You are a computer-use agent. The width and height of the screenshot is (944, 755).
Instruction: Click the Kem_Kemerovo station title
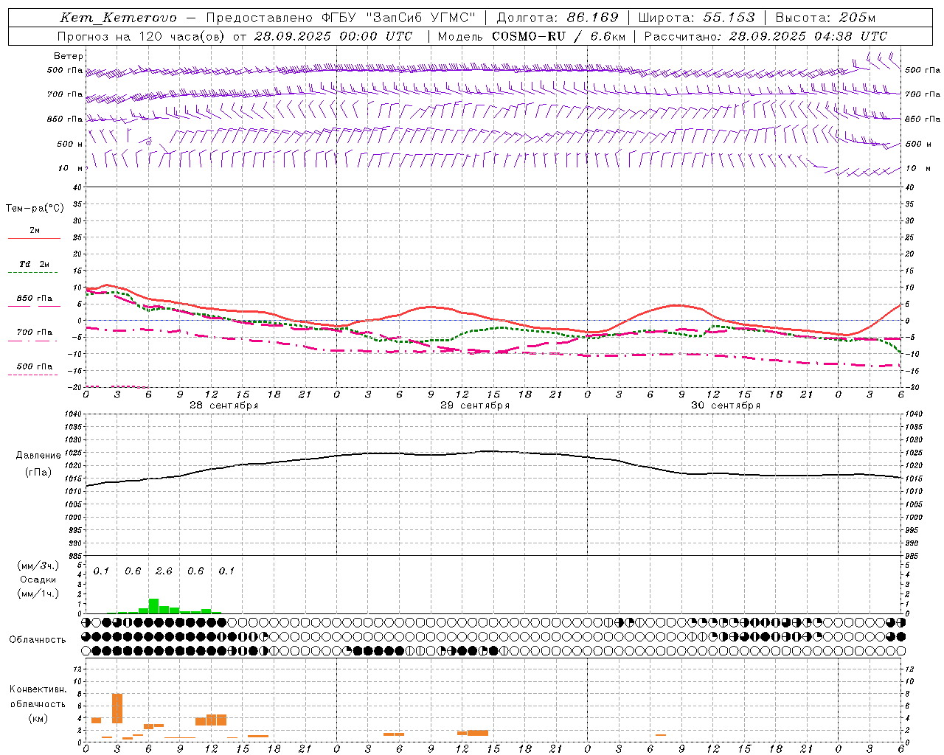(118, 18)
